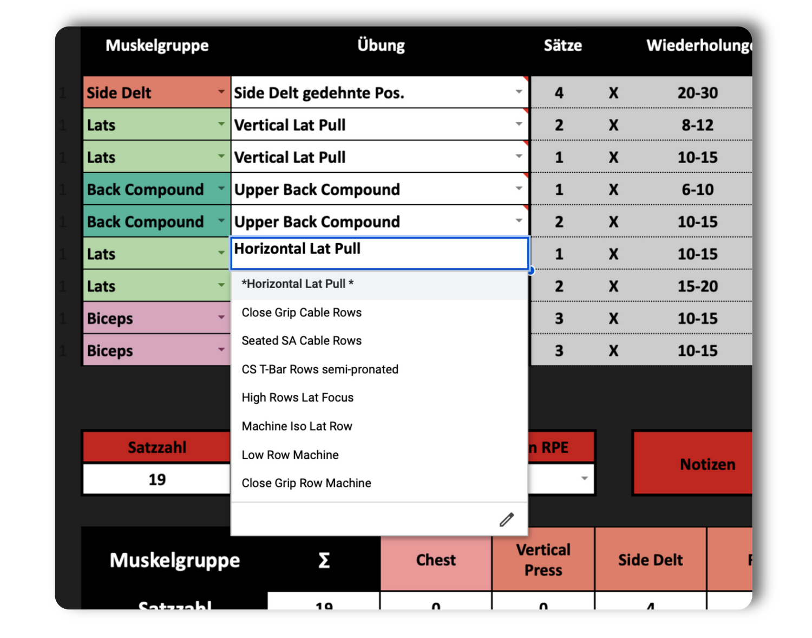Image resolution: width=812 pixels, height=638 pixels.
Task: Select the Vertical Press header cell
Action: point(543,559)
